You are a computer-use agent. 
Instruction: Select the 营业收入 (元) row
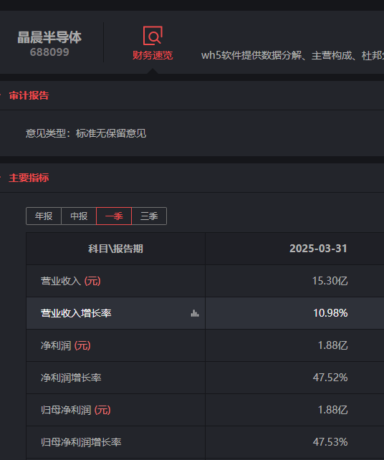coord(205,281)
